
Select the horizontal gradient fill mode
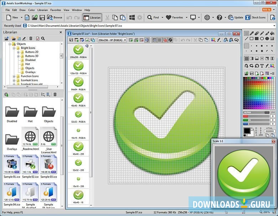click(252, 58)
